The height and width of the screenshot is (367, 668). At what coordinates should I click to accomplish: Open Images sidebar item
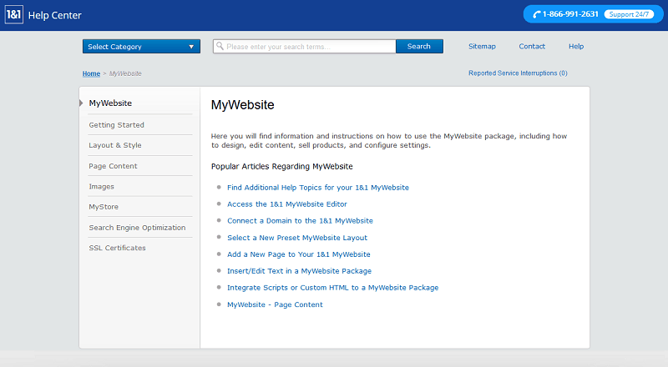[x=101, y=187]
